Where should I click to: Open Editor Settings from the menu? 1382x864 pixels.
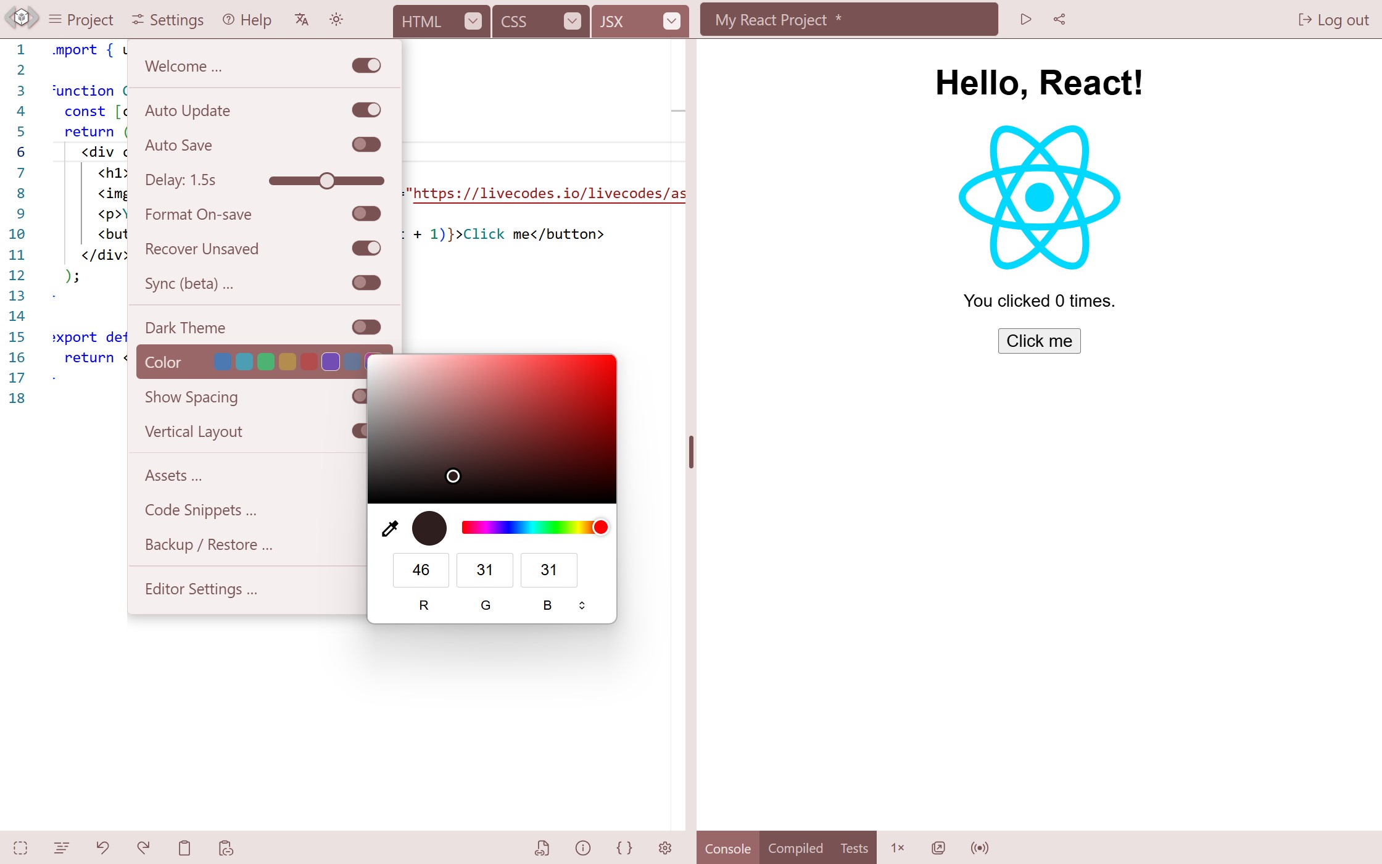tap(201, 589)
